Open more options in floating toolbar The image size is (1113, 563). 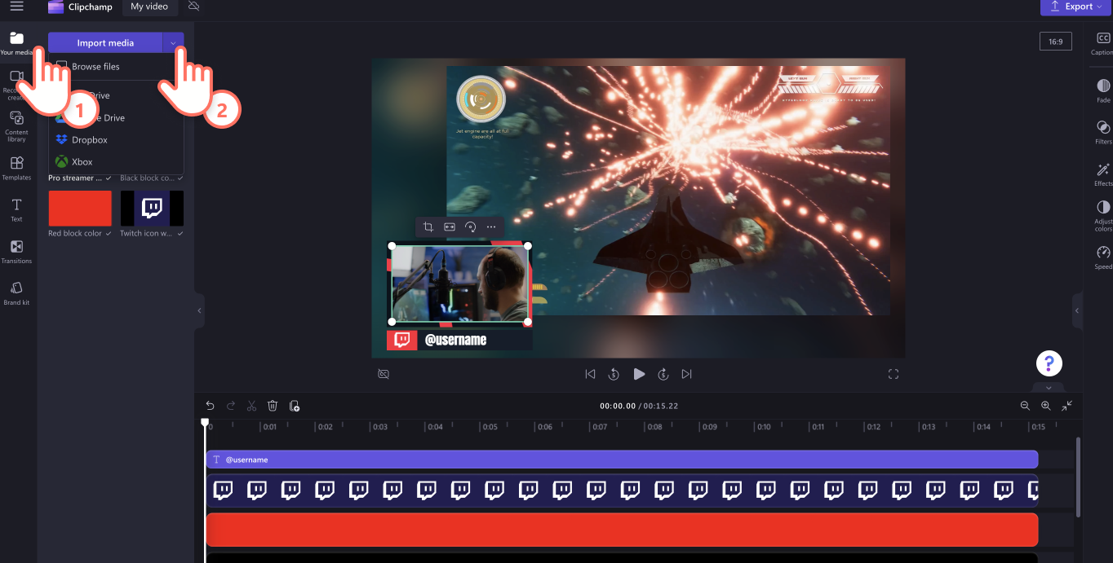coord(491,227)
